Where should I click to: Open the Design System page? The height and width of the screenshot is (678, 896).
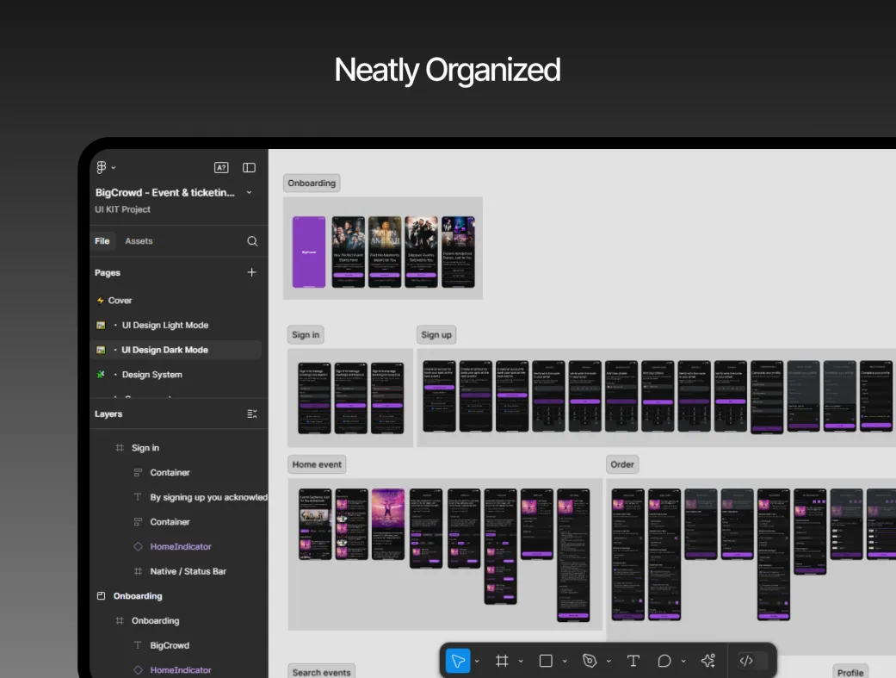coord(152,375)
